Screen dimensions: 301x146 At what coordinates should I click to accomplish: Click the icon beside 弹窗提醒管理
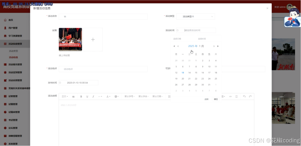5,136
